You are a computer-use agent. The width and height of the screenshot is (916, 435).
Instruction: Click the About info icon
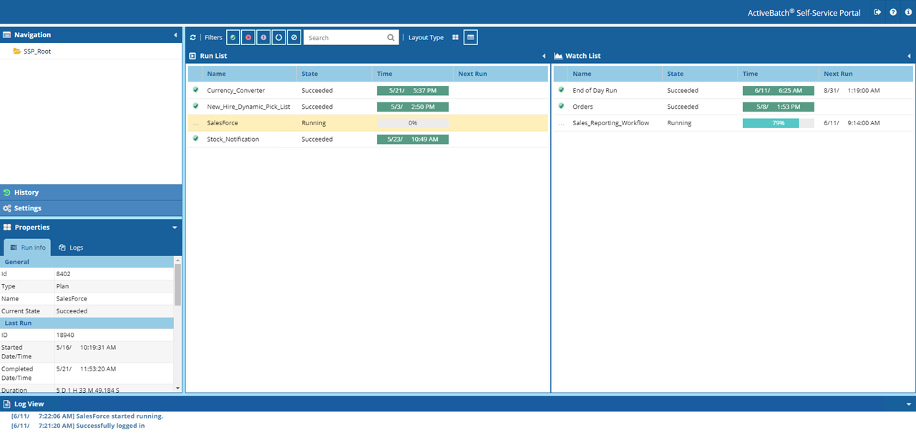pos(907,12)
